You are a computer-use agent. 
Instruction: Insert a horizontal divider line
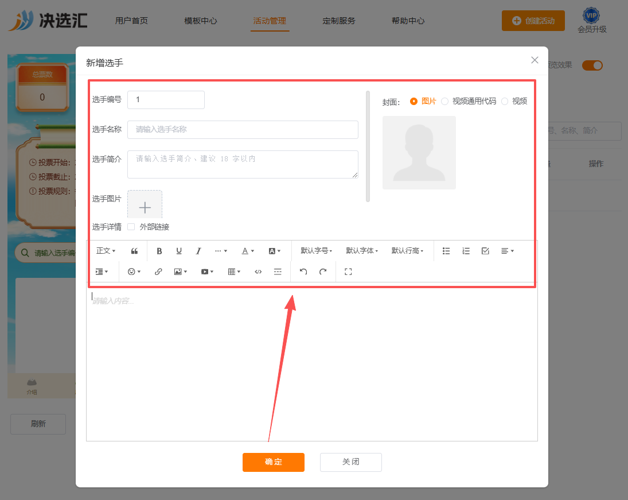(x=278, y=272)
